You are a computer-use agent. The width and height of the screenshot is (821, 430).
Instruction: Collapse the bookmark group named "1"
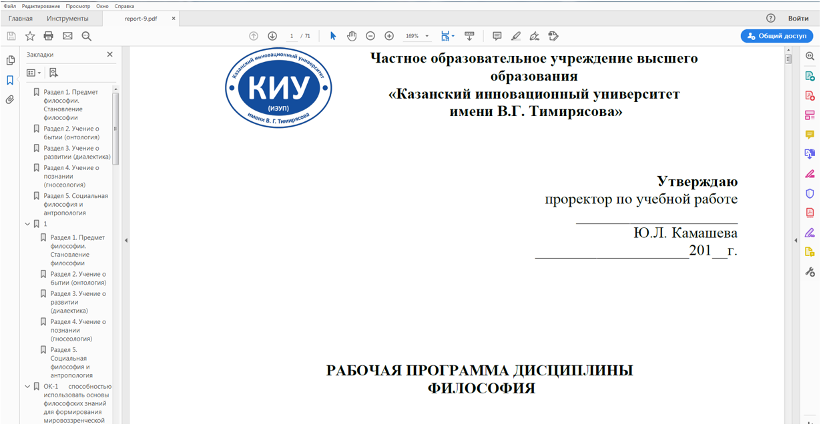click(x=27, y=225)
